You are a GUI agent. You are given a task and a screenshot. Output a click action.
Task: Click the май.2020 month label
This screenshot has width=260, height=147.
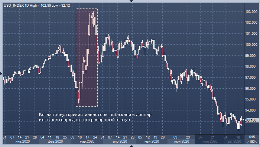[152, 141]
